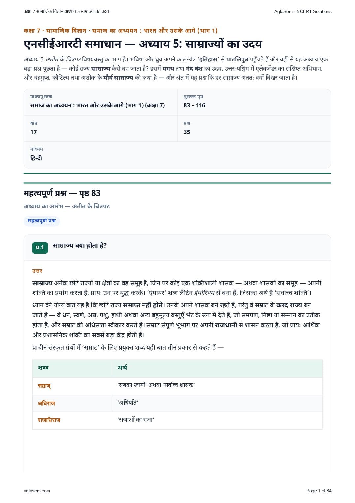Click the Page 1 of 34 indicator
This screenshot has height=503, width=355.
click(x=319, y=491)
